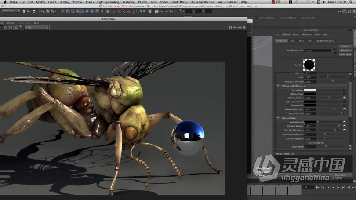Select by component type mode icon
The width and height of the screenshot is (356, 200).
(x=53, y=11)
